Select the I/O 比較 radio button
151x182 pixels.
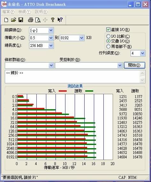(108, 36)
